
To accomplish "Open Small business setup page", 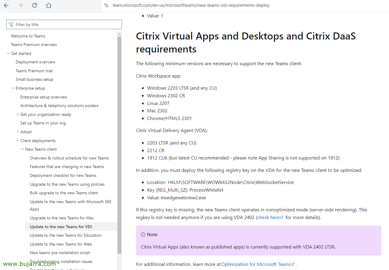I will [x=35, y=79].
